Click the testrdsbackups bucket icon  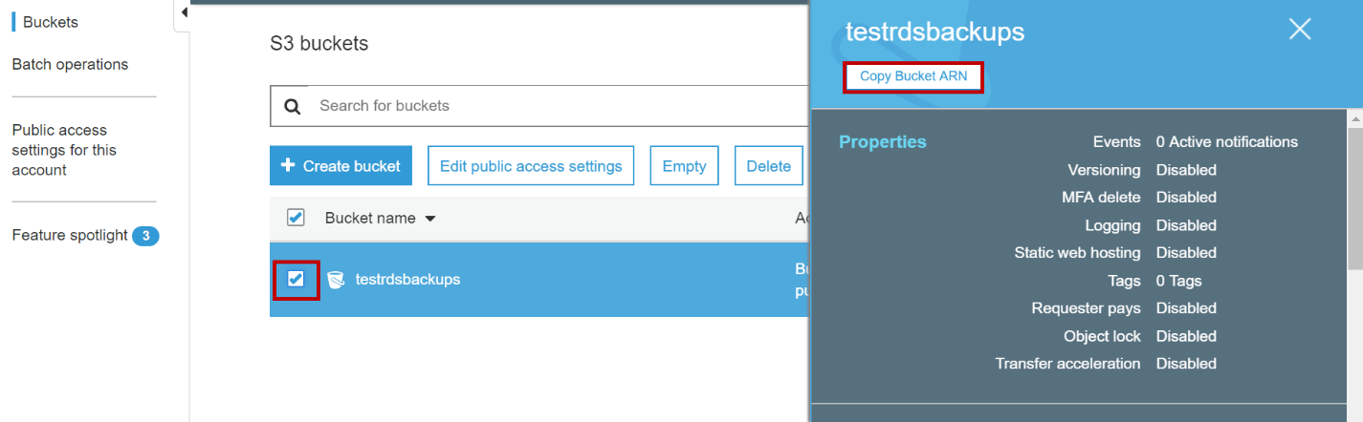(335, 280)
